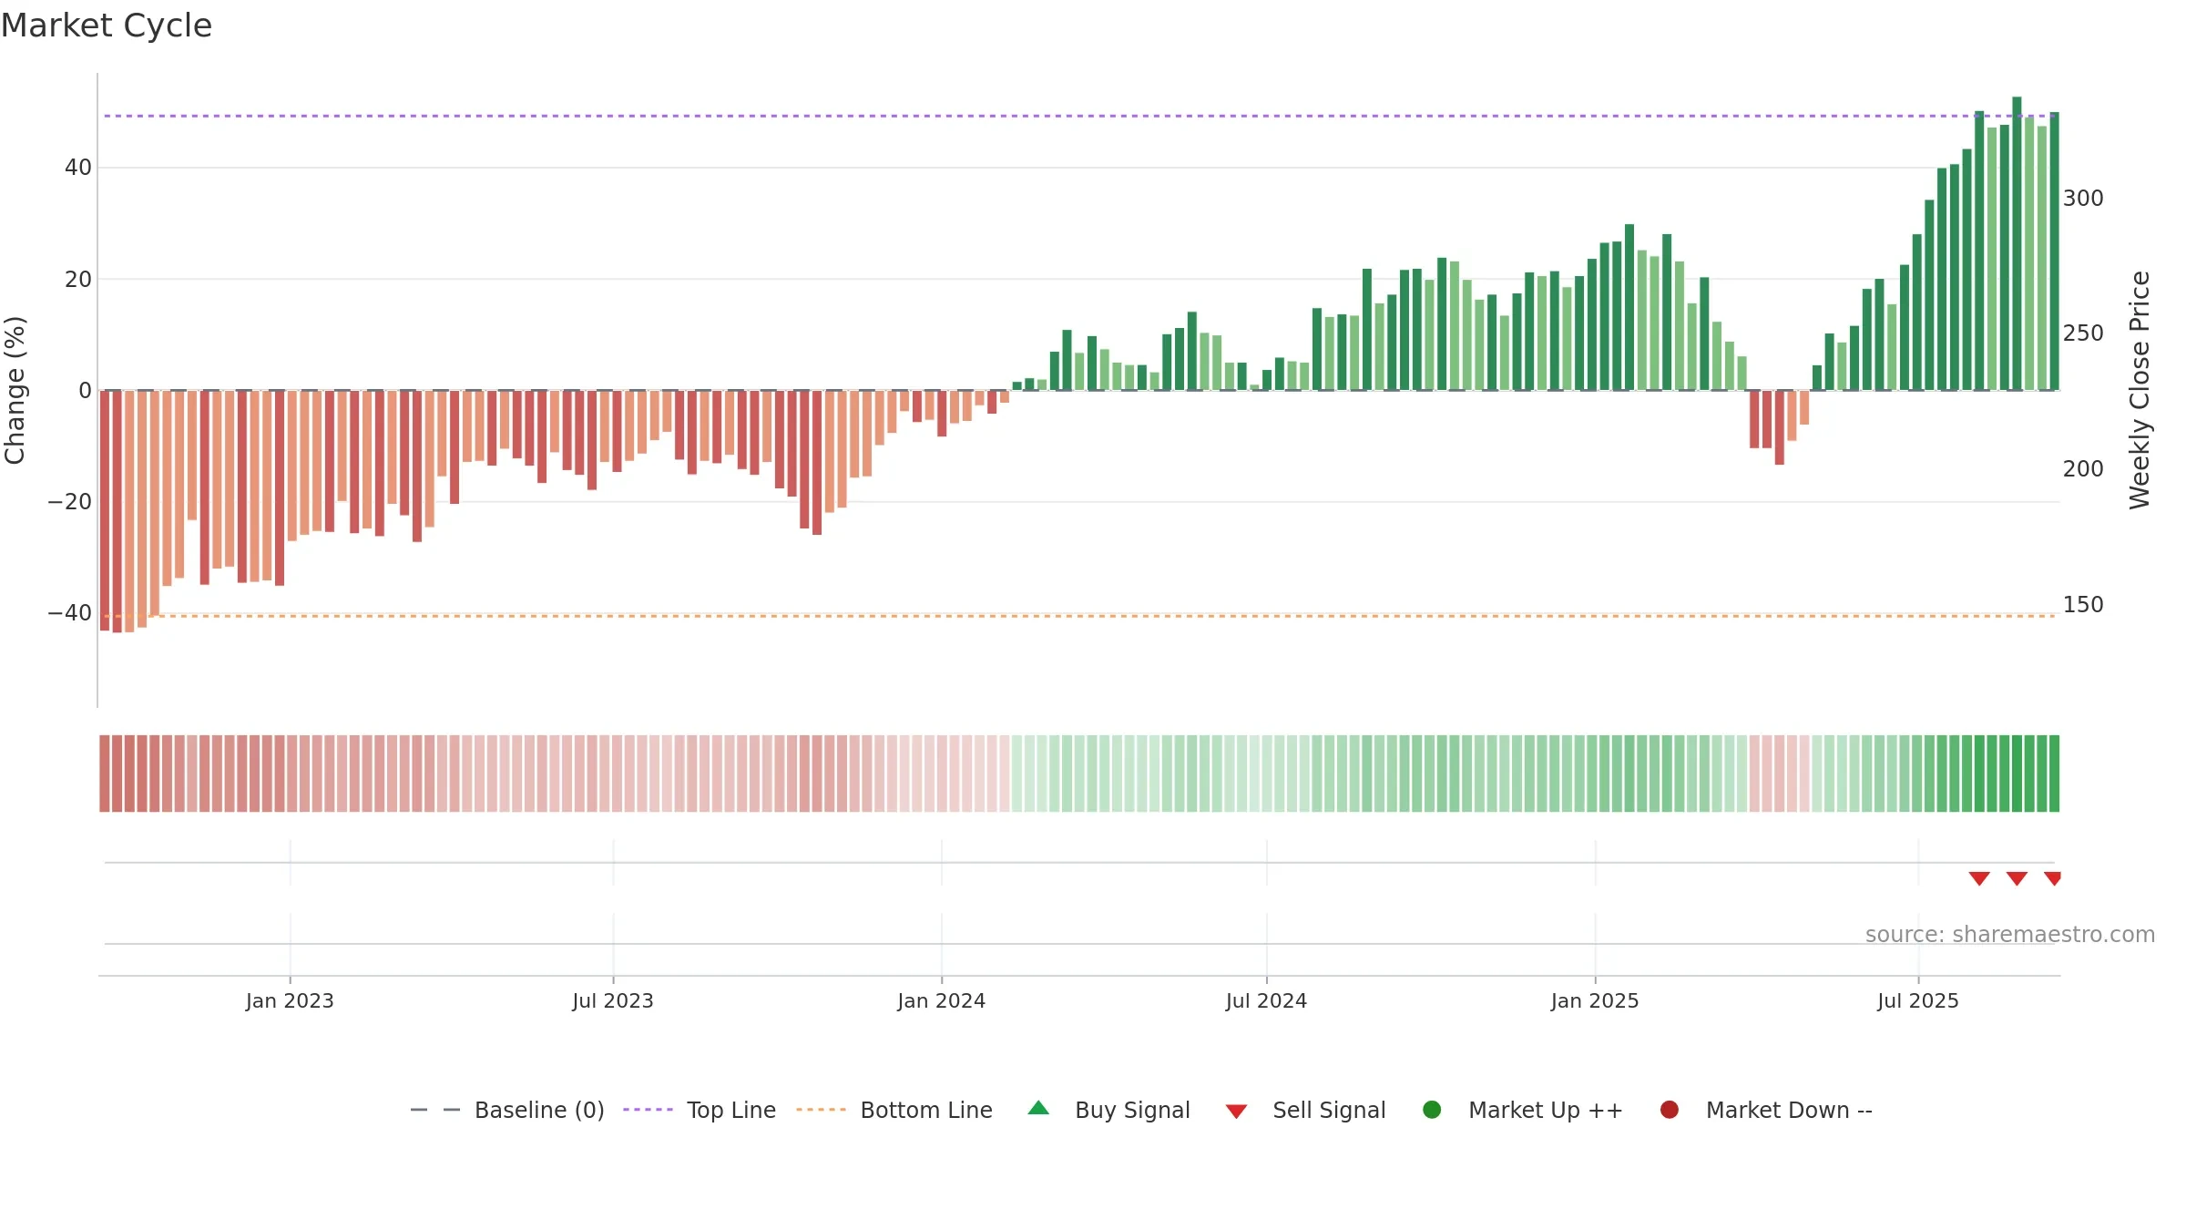Image resolution: width=2186 pixels, height=1230 pixels.
Task: Click the tallest green bar above the top line
Action: click(2017, 243)
